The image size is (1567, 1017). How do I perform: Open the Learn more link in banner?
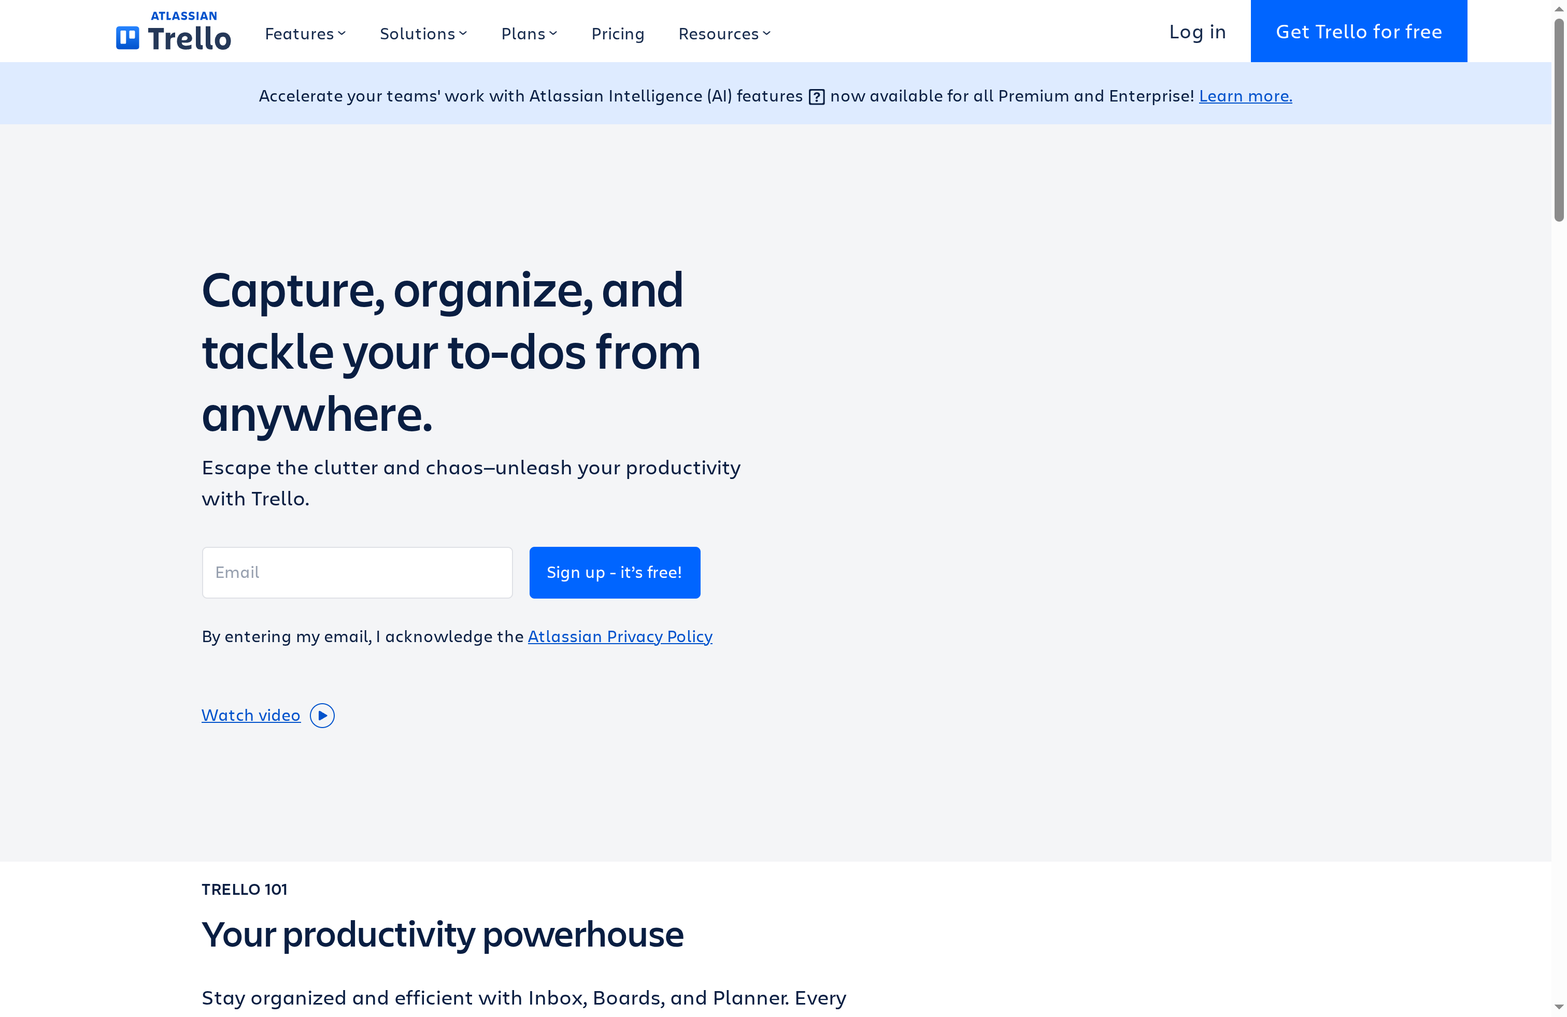pyautogui.click(x=1245, y=96)
